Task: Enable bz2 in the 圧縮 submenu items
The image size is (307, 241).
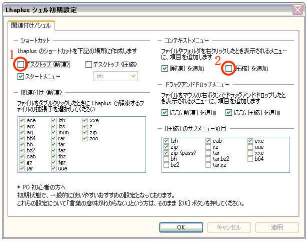Action: 166,165
